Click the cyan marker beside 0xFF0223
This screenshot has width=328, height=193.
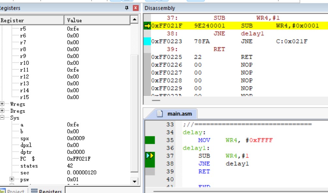147,41
